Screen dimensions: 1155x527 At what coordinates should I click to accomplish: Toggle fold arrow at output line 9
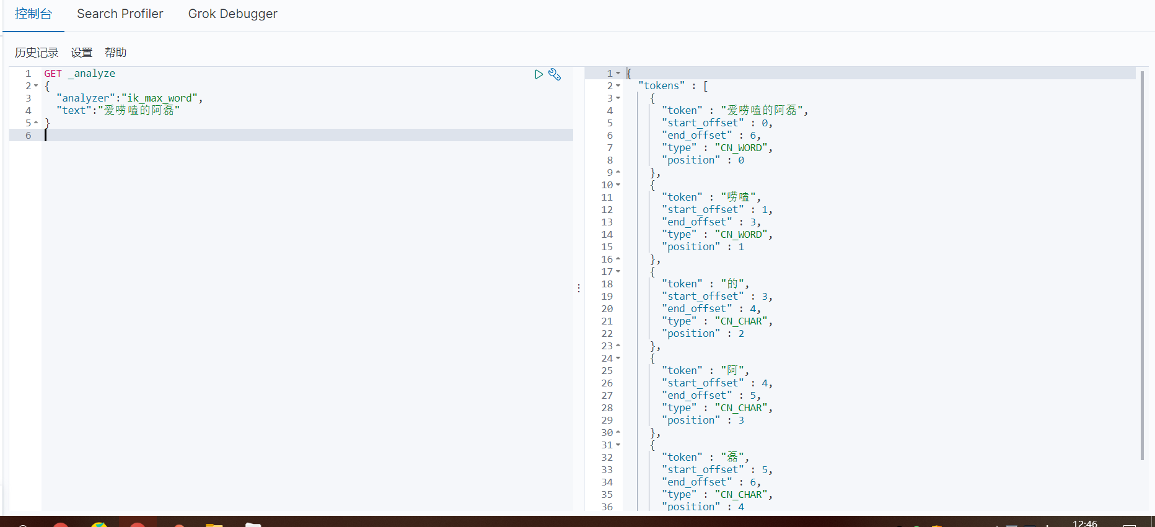(x=618, y=172)
